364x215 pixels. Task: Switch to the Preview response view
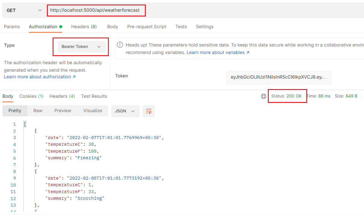tap(63, 110)
